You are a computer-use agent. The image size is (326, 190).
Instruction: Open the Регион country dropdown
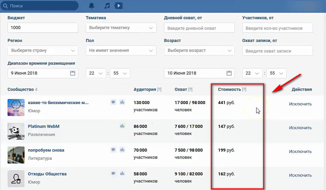(x=43, y=50)
